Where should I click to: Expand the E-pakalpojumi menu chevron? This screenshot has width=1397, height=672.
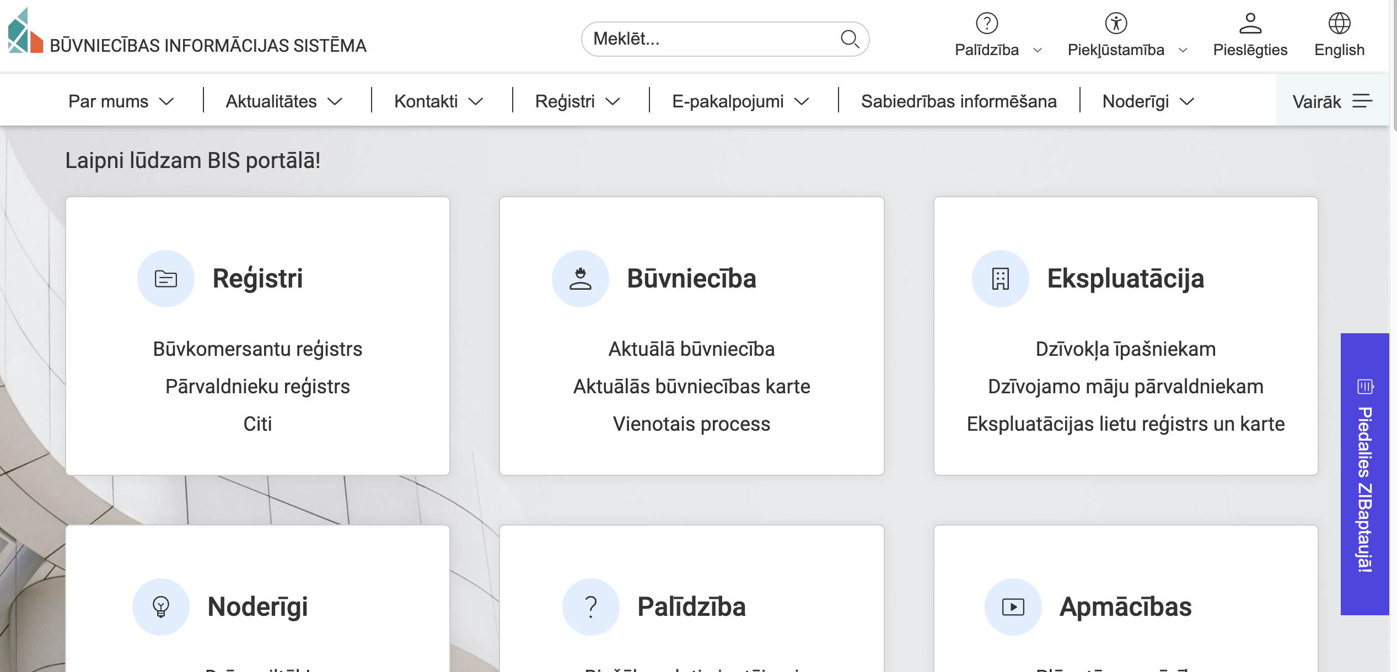[x=802, y=102]
